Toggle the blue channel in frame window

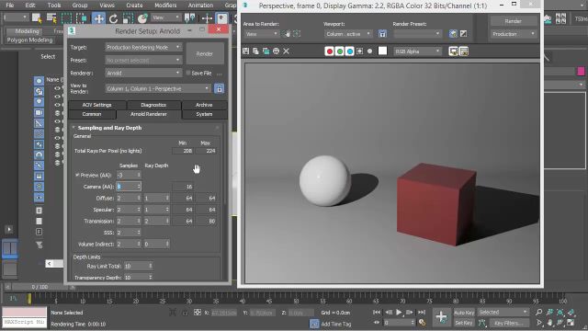[349, 51]
